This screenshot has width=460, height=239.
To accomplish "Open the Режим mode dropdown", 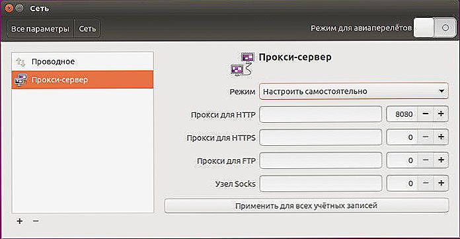I will [354, 91].
